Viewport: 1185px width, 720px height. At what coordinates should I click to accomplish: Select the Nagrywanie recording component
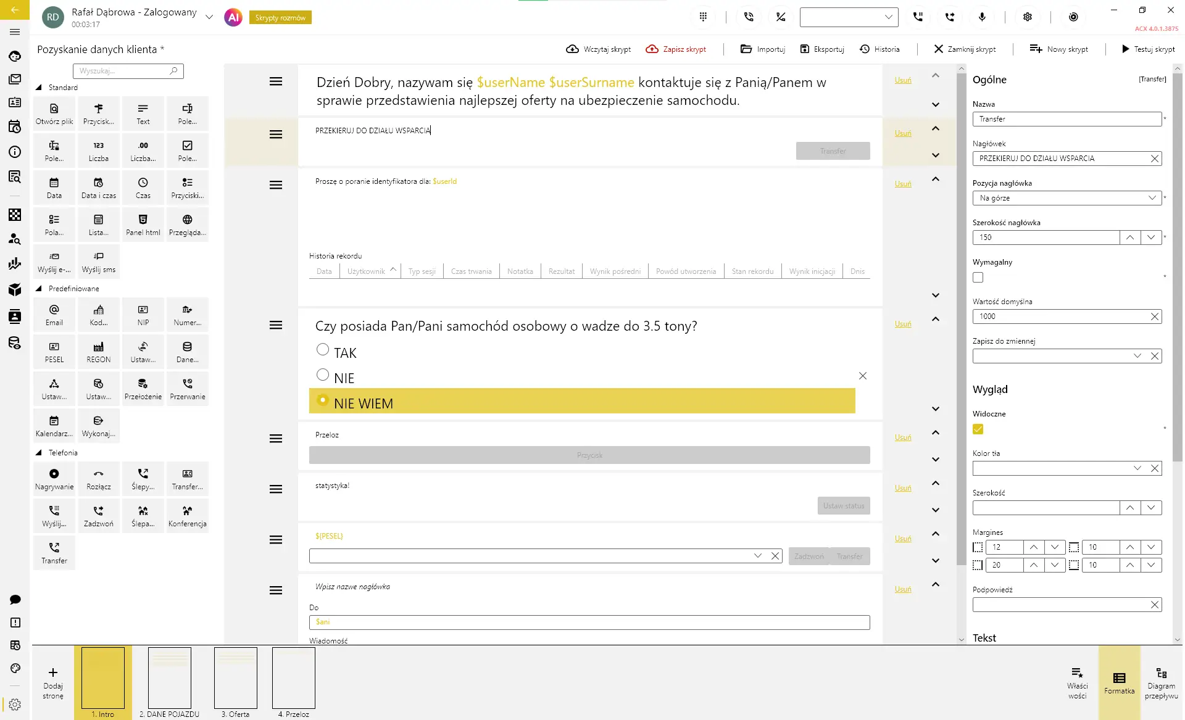point(54,479)
